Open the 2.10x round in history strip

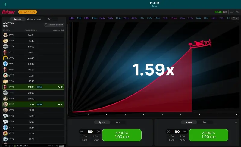pyautogui.click(x=72, y=18)
